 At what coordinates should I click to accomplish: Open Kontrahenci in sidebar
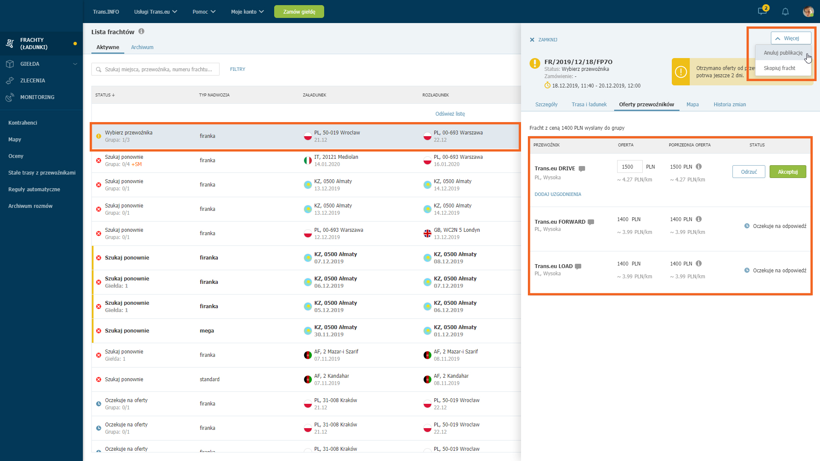pos(23,123)
